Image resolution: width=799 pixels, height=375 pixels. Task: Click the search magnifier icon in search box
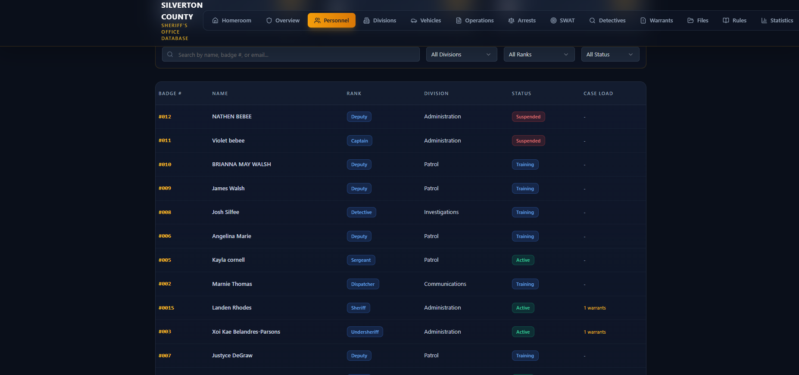[170, 54]
